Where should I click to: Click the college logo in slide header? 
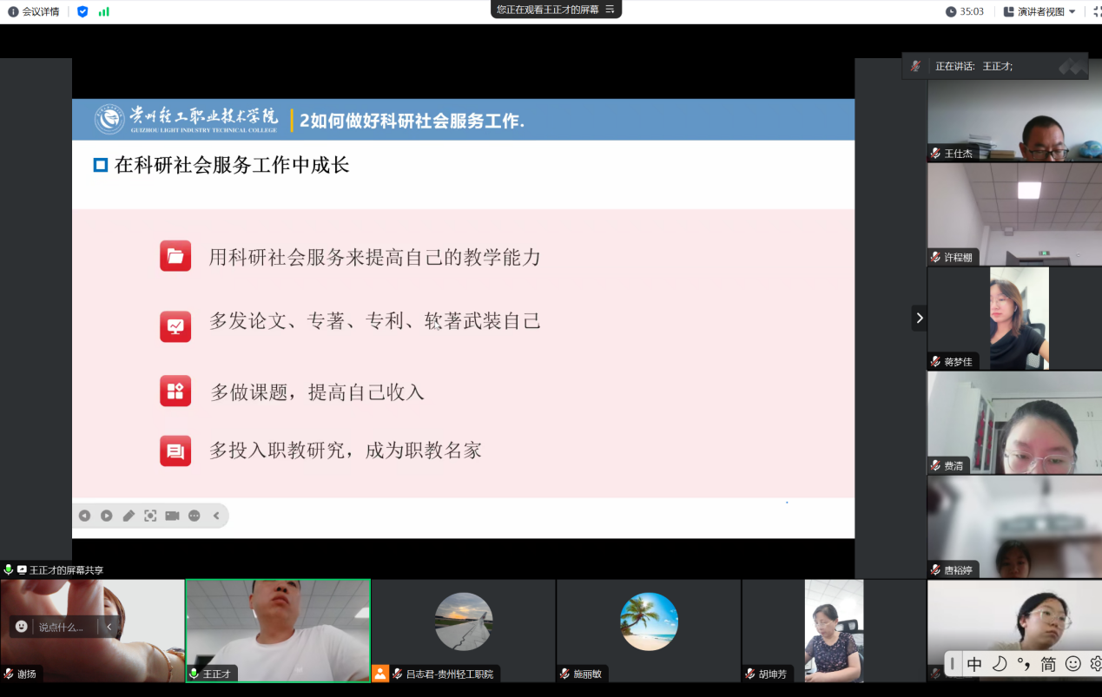coord(187,119)
